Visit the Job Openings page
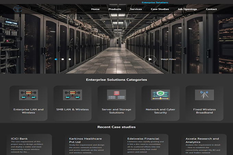The image size is (233, 155). tap(187, 9)
